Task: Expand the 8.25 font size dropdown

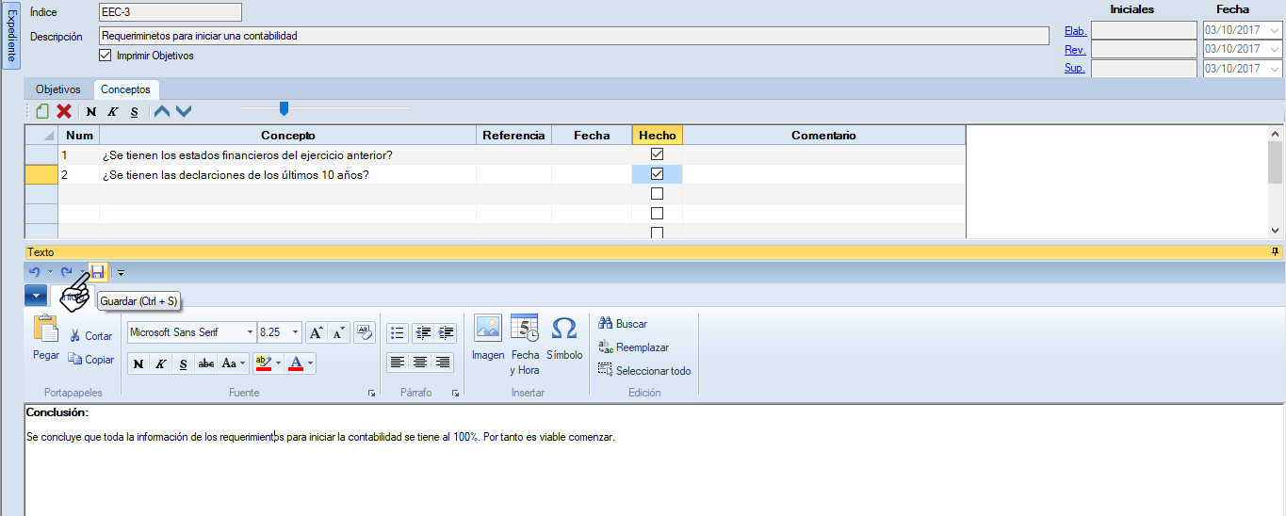Action: [296, 332]
